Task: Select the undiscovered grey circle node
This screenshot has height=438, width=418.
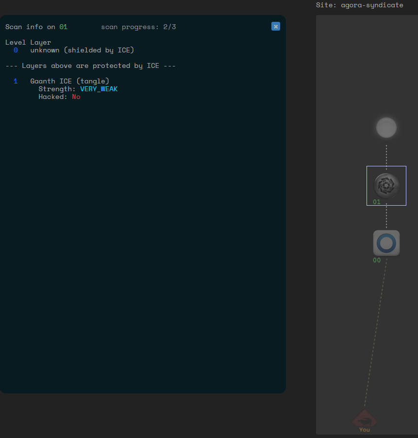Action: (386, 128)
